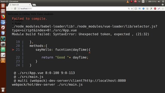165x93 pixels.
Task: Open a new browser tab
Action: click(x=34, y=5)
